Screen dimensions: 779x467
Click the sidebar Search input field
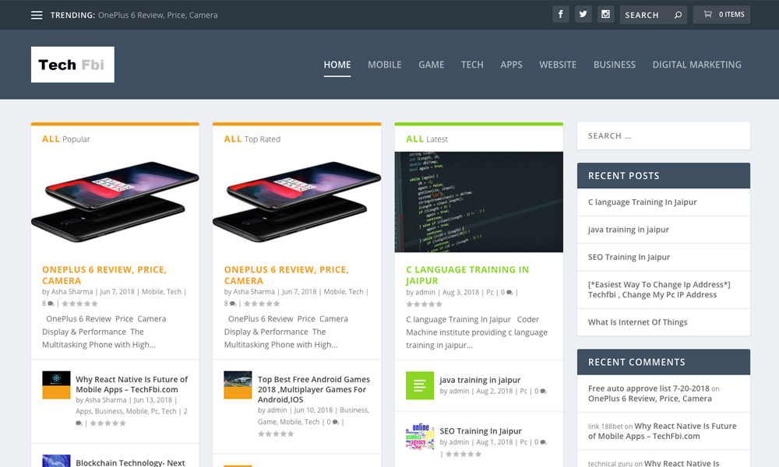point(663,135)
